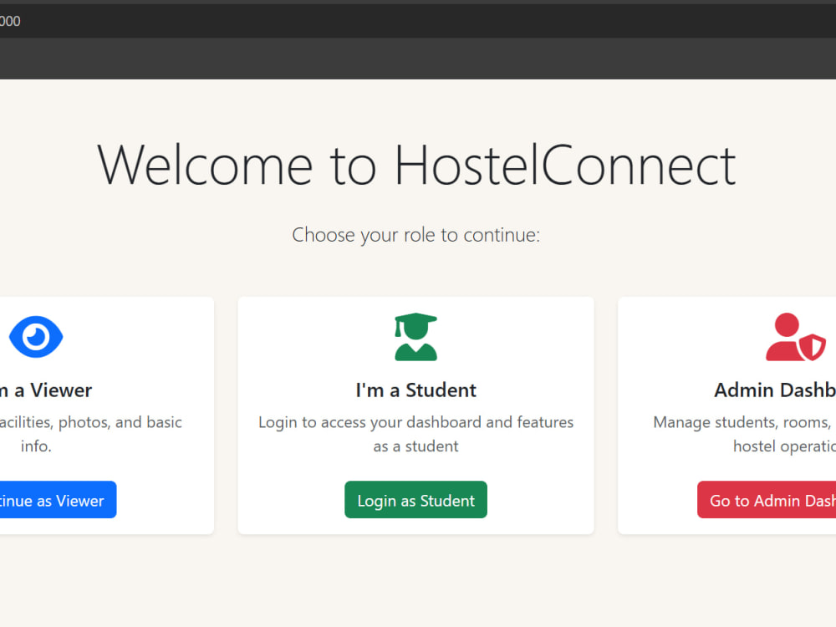Click the student dashboard login description text
Screen dimensions: 836x627
[x=415, y=434]
